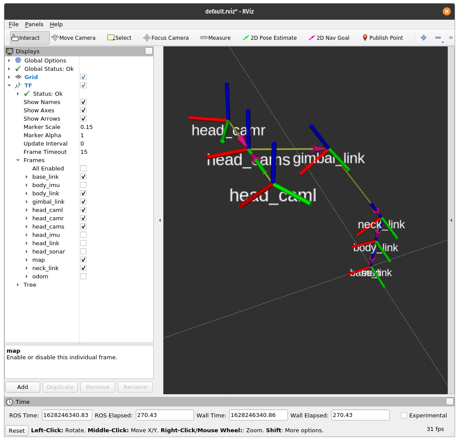
Task: Select the 2D Nav Goal tool
Action: click(x=329, y=38)
